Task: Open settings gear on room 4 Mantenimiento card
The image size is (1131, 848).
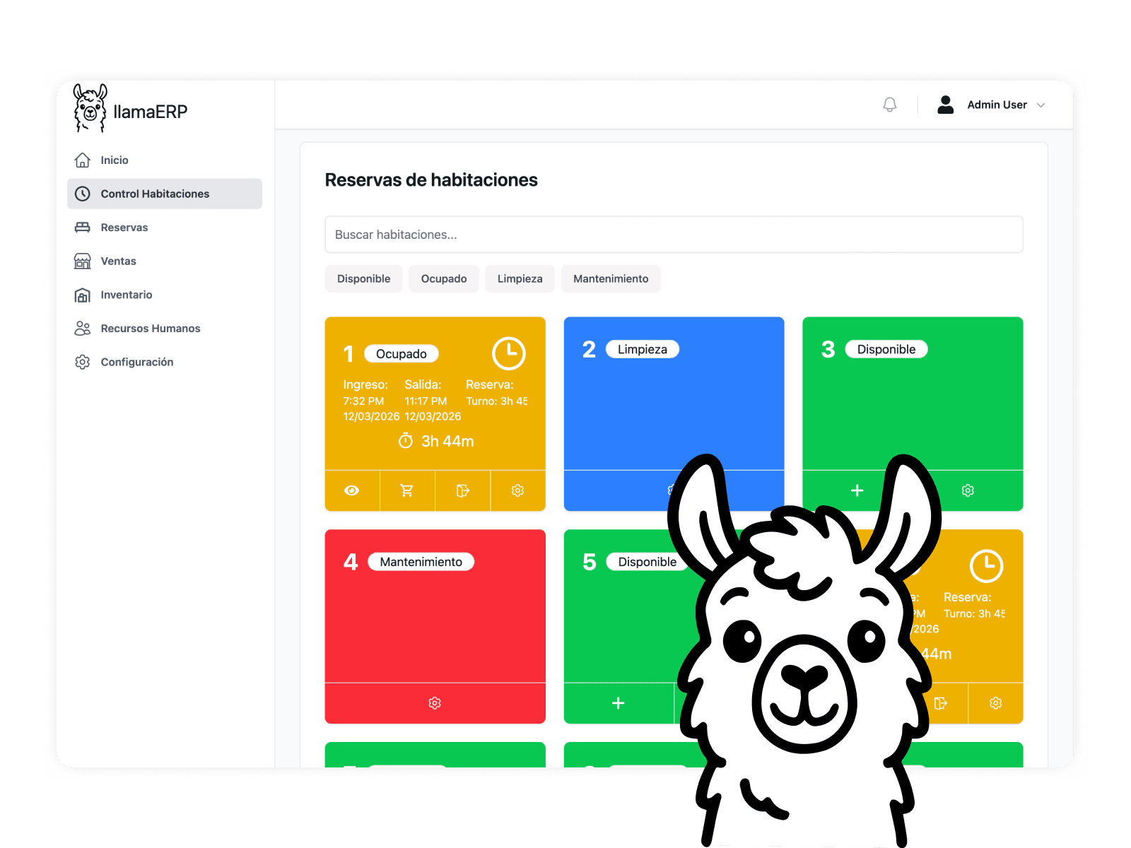Action: (x=435, y=703)
